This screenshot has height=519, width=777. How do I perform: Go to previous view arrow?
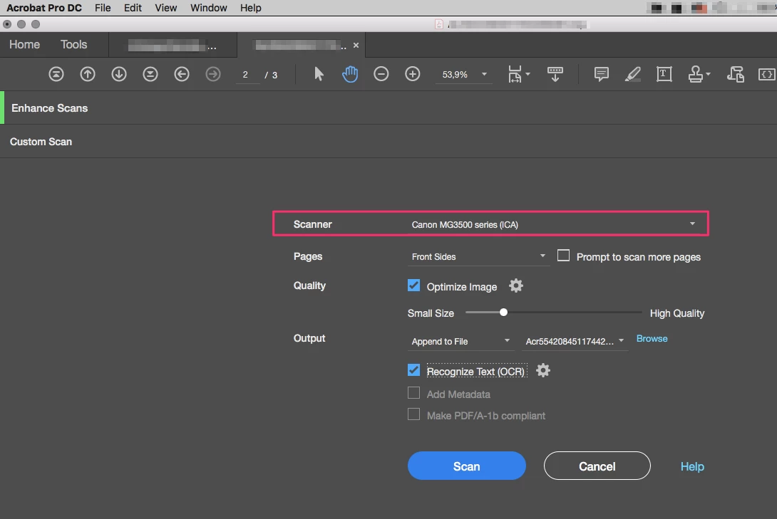click(182, 74)
